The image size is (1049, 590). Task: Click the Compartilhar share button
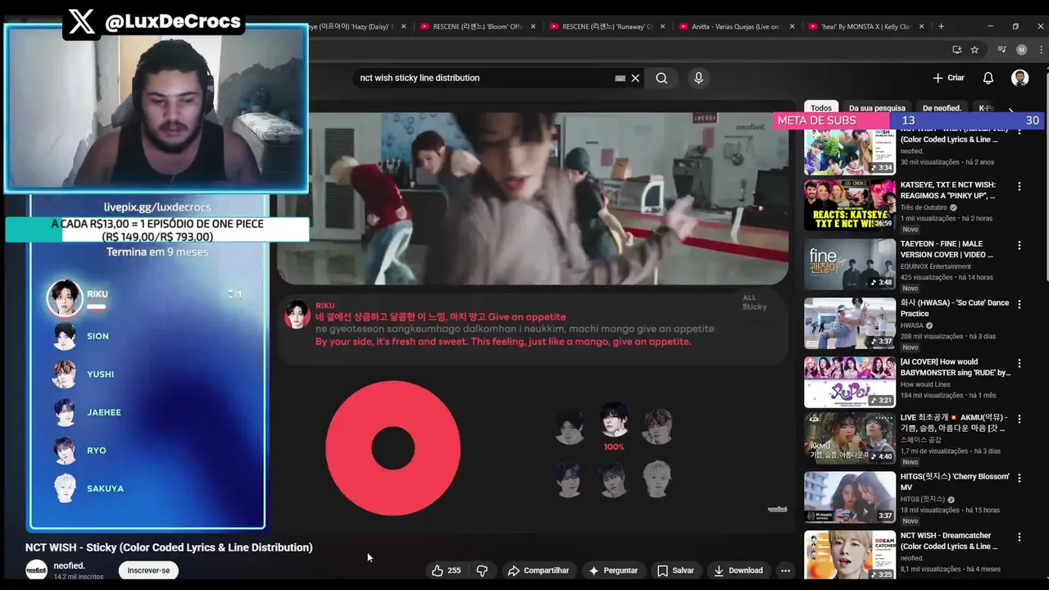point(538,570)
